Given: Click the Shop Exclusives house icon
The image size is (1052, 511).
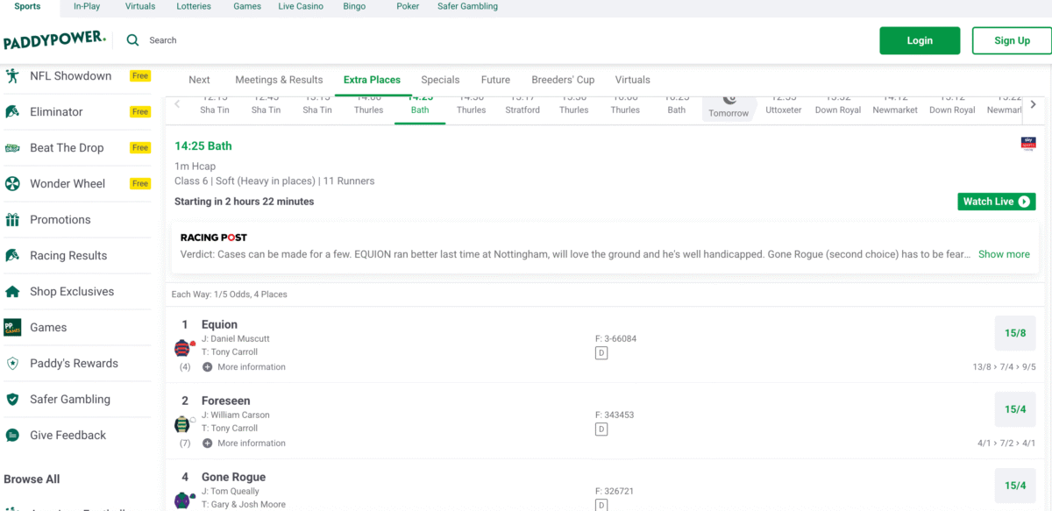Looking at the screenshot, I should pos(12,292).
